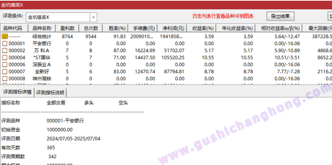Open the 评测条件 dropdown arrow
This screenshot has height=165, width=332.
coord(94,17)
